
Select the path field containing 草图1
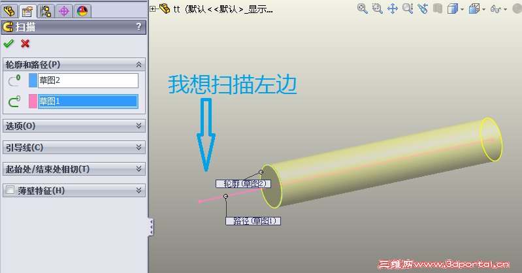(x=88, y=101)
